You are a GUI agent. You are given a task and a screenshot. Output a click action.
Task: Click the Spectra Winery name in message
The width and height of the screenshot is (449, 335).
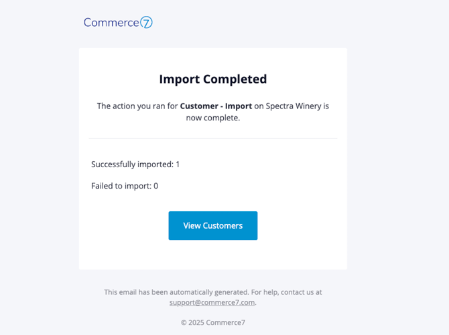[294, 106]
